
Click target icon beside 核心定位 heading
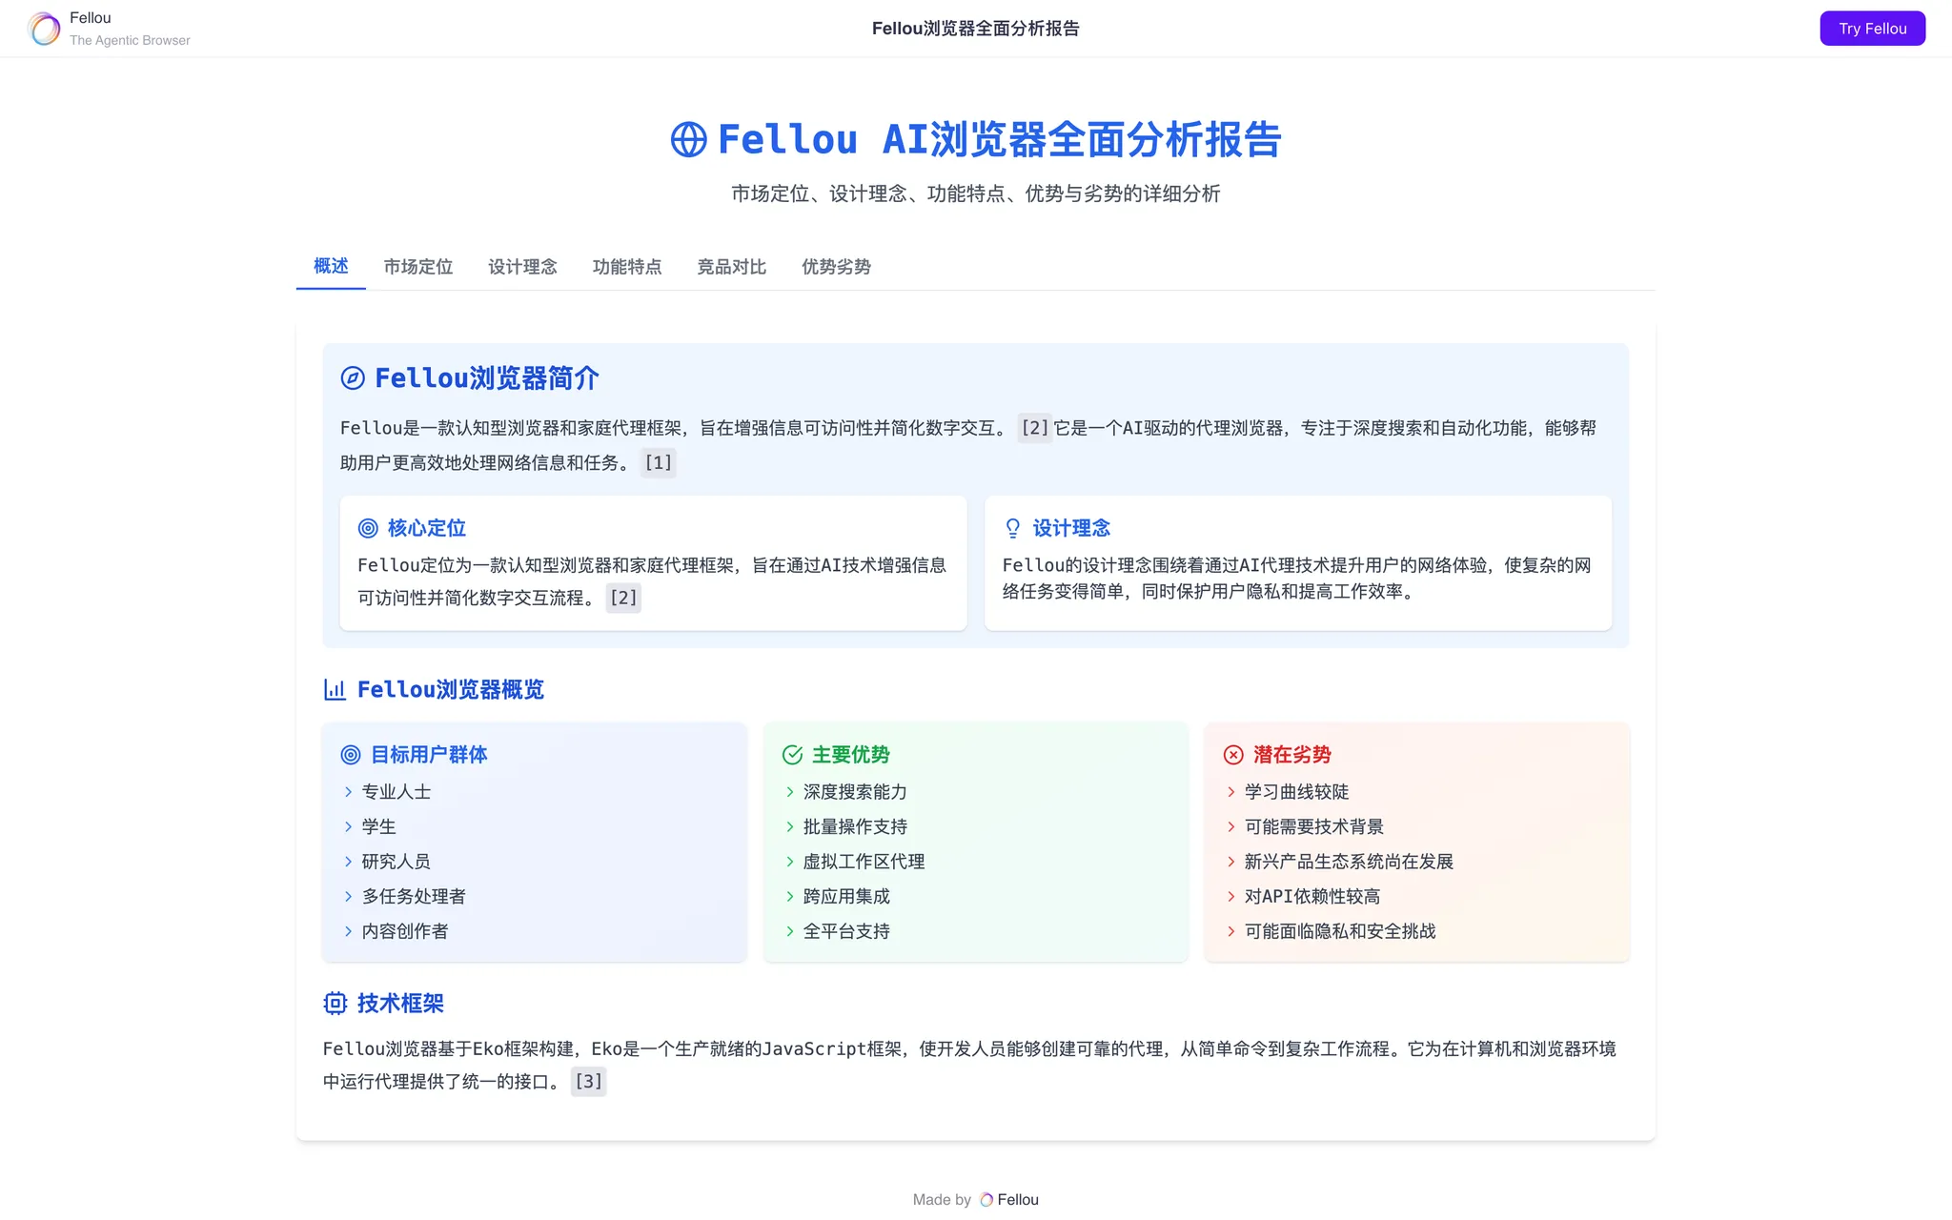click(x=368, y=528)
